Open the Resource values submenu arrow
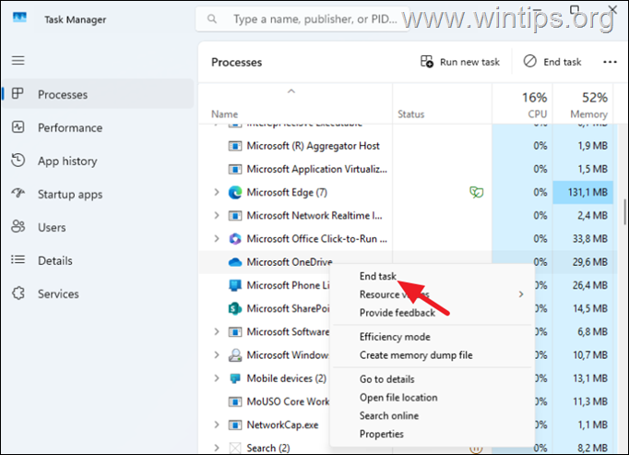Image resolution: width=629 pixels, height=455 pixels. point(521,294)
